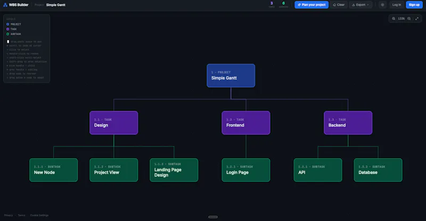This screenshot has height=221, width=426.
Task: Open the Export dropdown menu
Action: pyautogui.click(x=361, y=5)
